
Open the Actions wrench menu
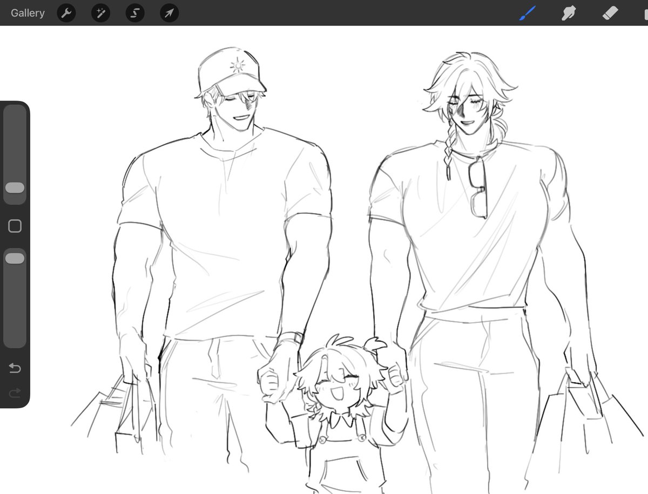coord(66,13)
